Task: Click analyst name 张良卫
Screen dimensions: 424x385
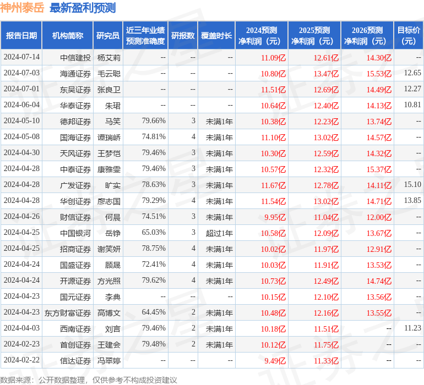Action: tap(108, 90)
